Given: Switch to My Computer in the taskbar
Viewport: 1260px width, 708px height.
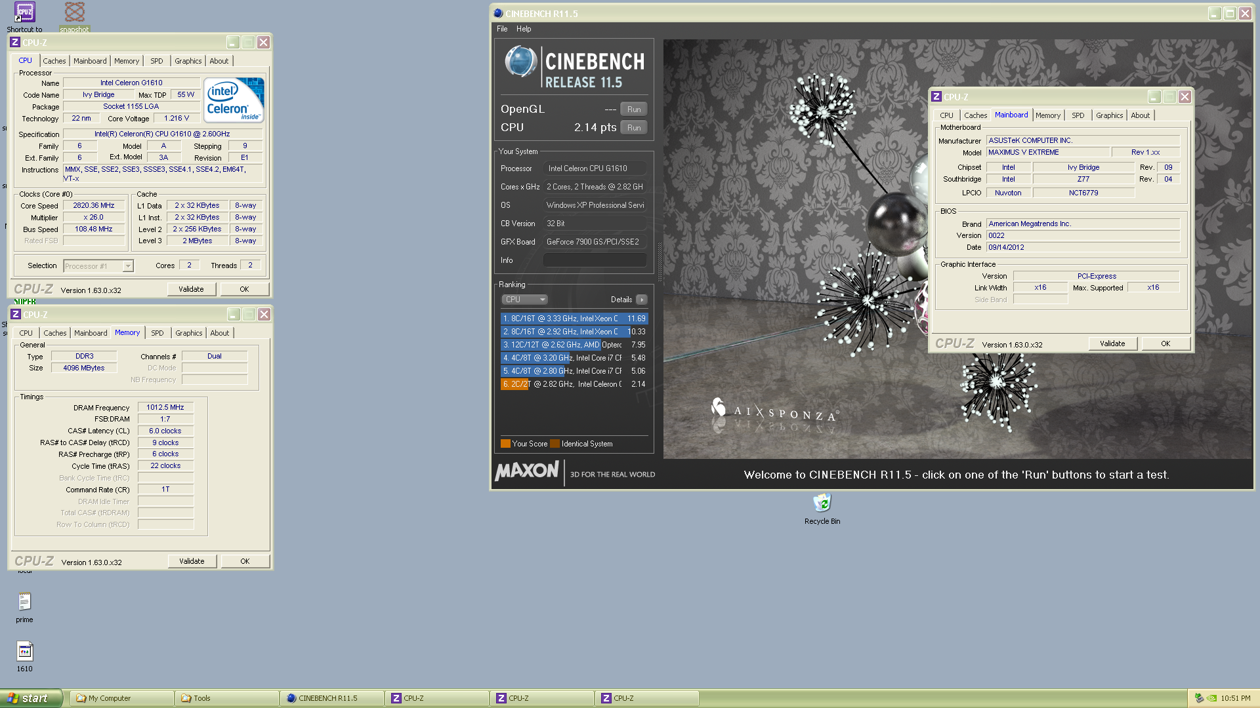Looking at the screenshot, I should (121, 698).
